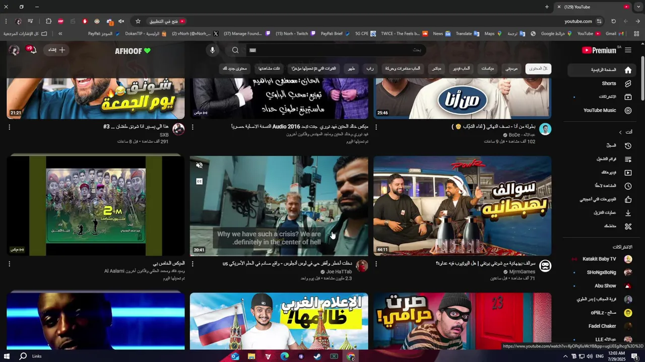Click the 'فتح في التطبيق' open-in-app button
Screen dimensions: 645x362
click(x=167, y=21)
